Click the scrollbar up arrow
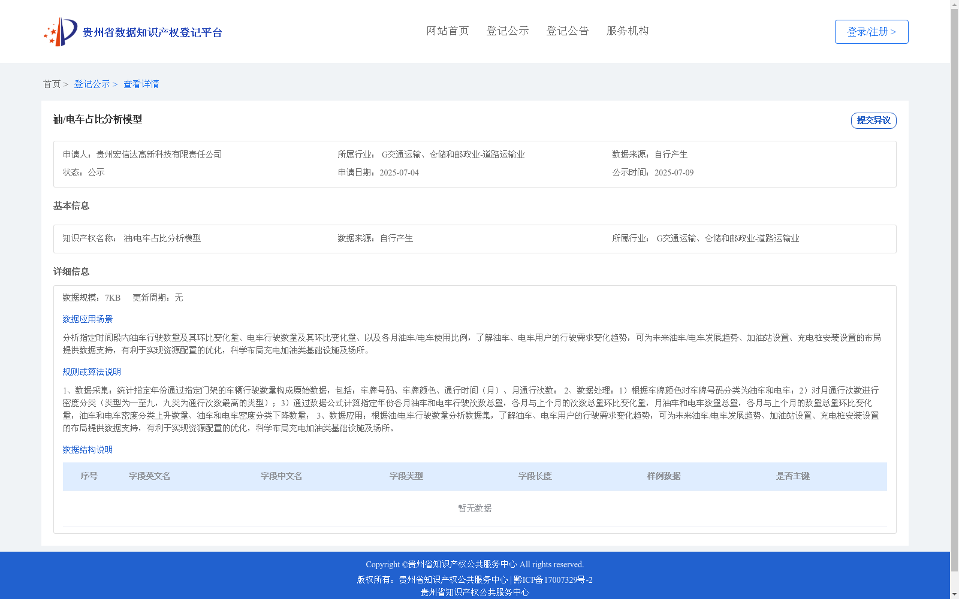Image resolution: width=959 pixels, height=599 pixels. 954,4
